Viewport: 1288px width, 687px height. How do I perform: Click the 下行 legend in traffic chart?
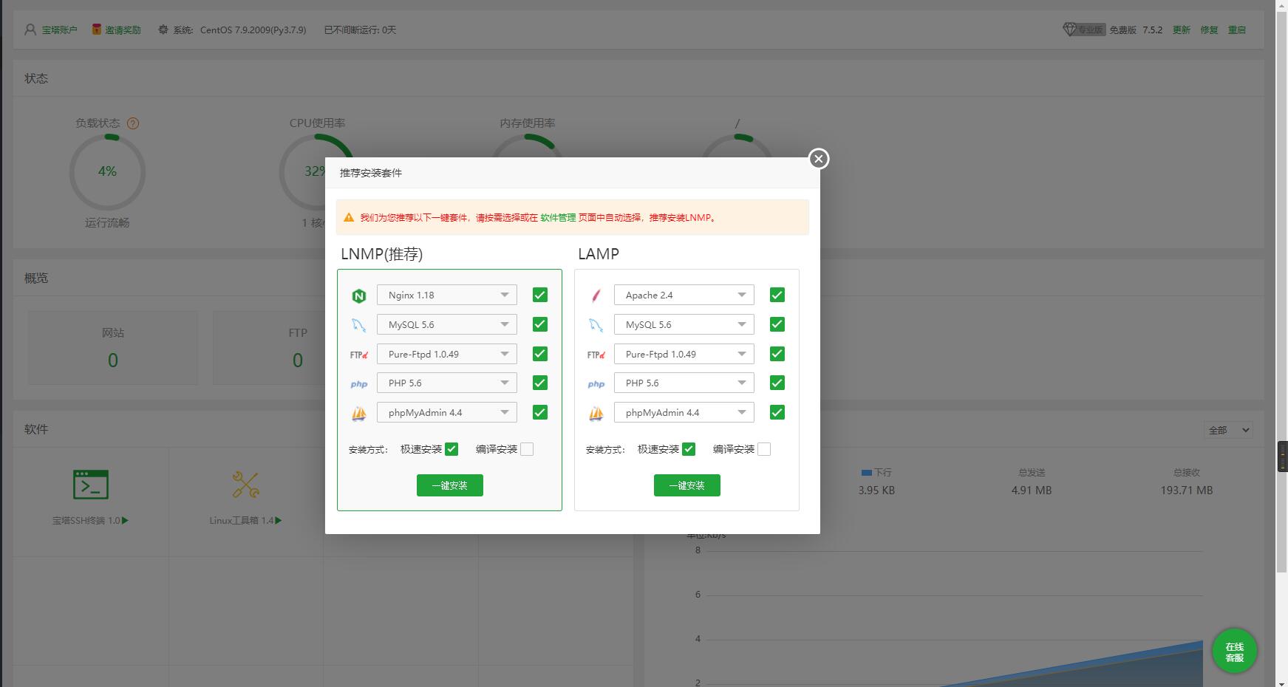876,472
